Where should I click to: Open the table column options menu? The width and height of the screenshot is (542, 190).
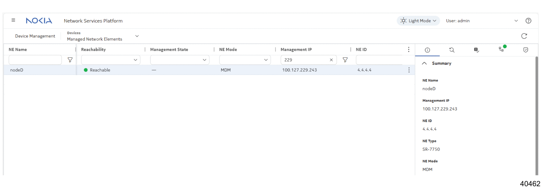point(409,49)
